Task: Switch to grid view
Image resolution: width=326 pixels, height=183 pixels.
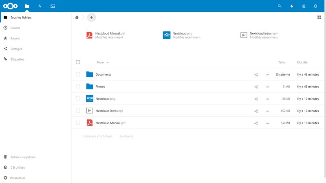Action: 319,17
